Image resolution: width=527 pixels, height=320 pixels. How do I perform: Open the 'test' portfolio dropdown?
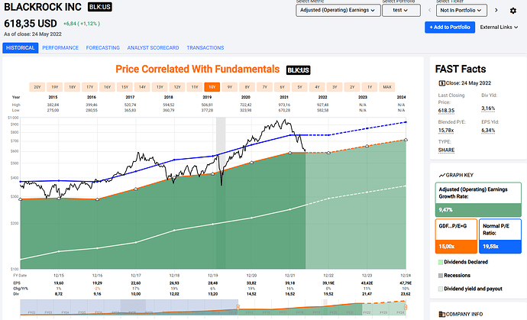(401, 10)
